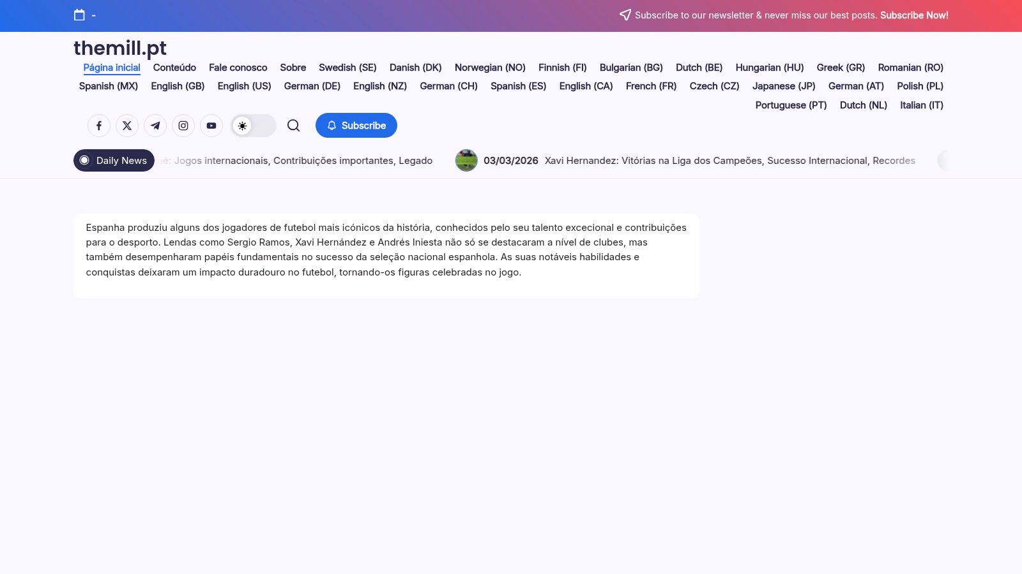Switch to Bulgarian (BG) language
Screen dimensions: 1022x574
631,68
